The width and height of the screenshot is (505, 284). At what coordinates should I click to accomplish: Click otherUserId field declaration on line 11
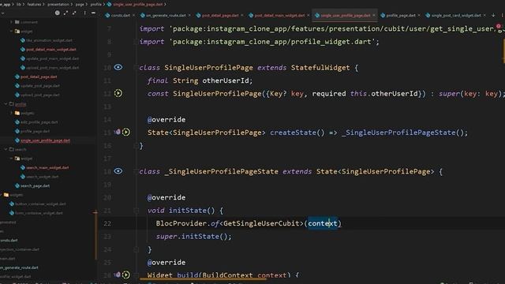point(225,80)
